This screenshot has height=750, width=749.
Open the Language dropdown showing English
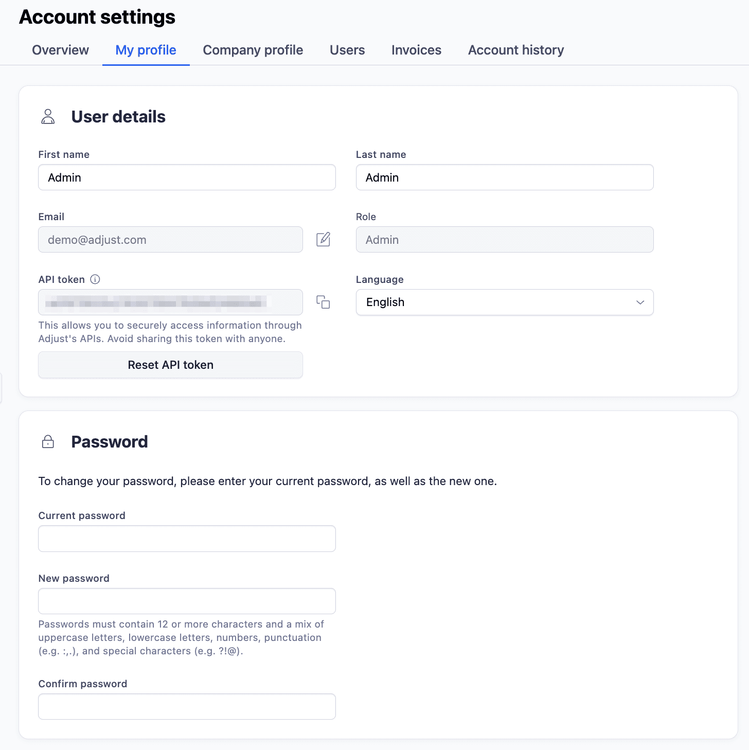pyautogui.click(x=505, y=302)
